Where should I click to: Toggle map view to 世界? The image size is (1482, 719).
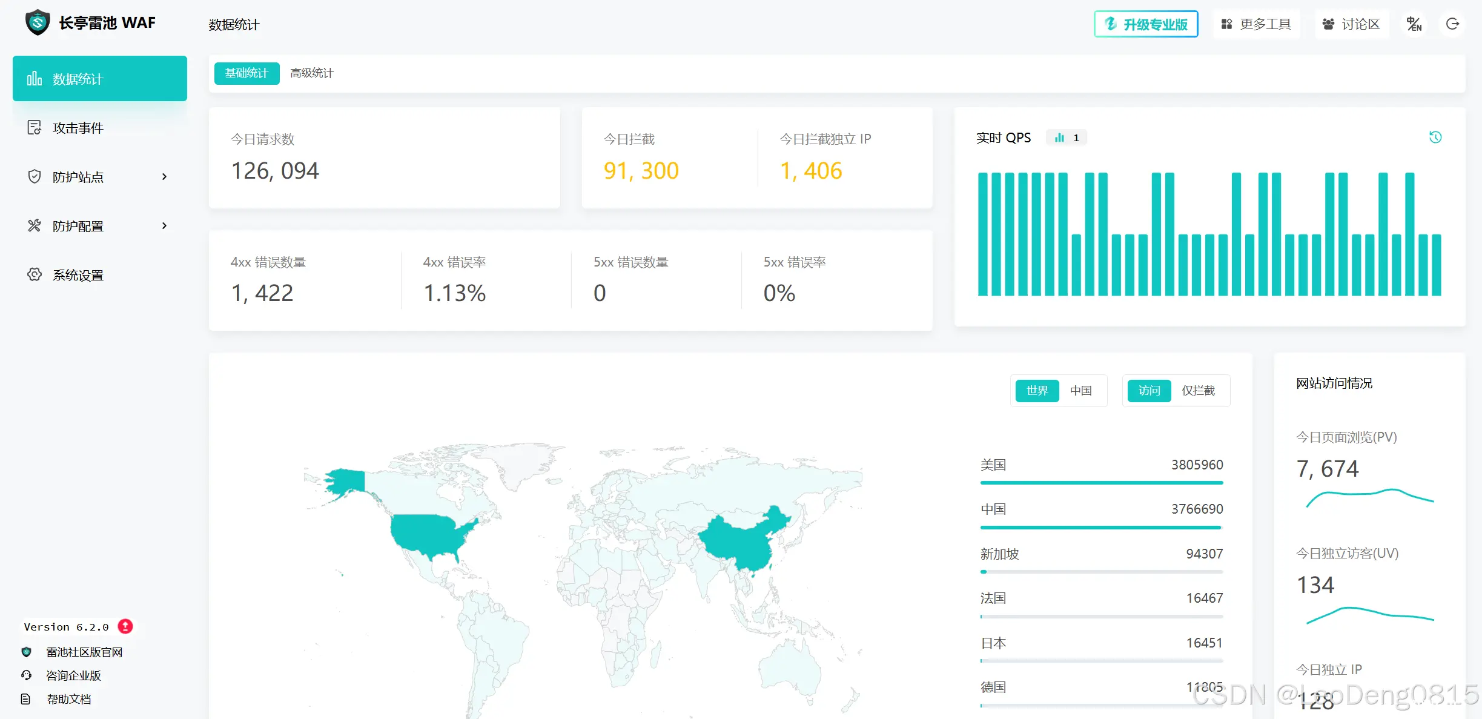coord(1037,391)
